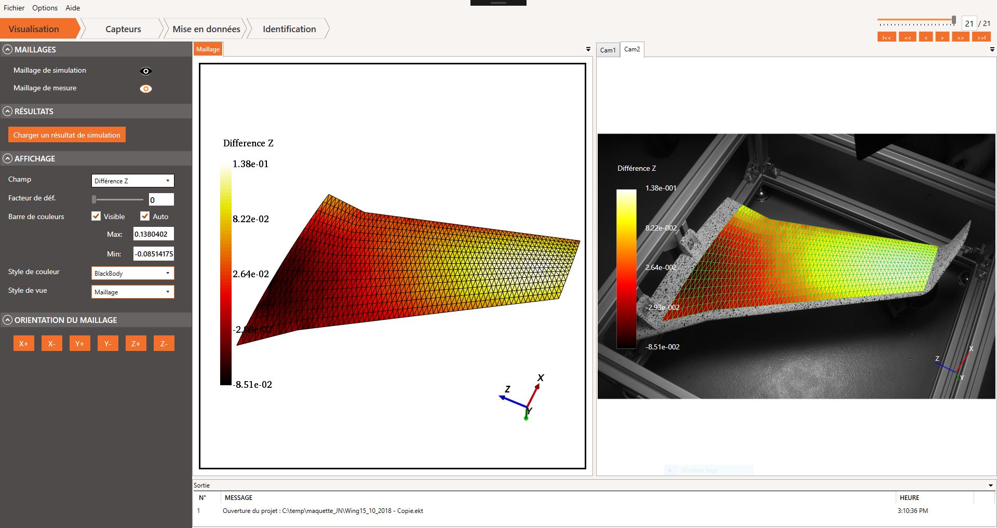Switch to the Identification step
This screenshot has width=997, height=528.
(x=289, y=29)
